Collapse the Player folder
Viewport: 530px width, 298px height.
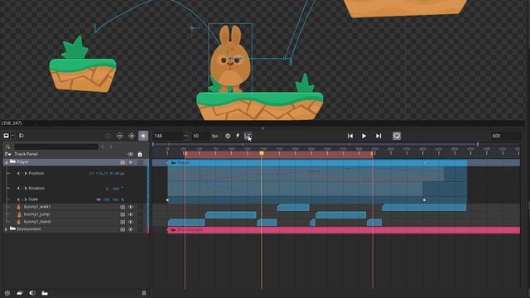tap(6, 162)
